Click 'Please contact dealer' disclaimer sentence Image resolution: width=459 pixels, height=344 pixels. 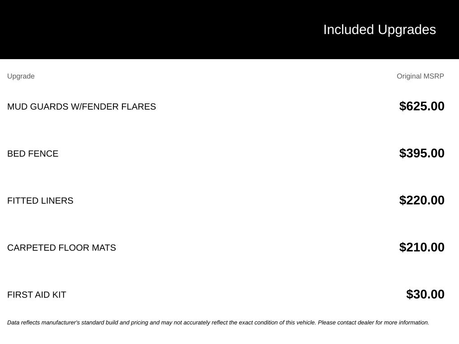[x=373, y=322]
